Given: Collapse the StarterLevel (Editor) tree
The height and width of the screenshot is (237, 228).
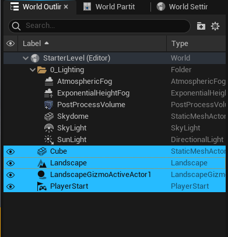Looking at the screenshot, I should tap(26, 58).
